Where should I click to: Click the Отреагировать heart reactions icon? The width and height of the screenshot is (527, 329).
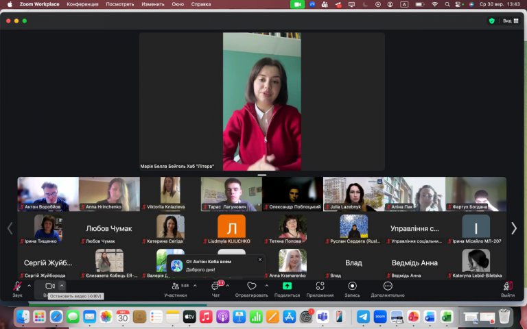[x=251, y=289]
